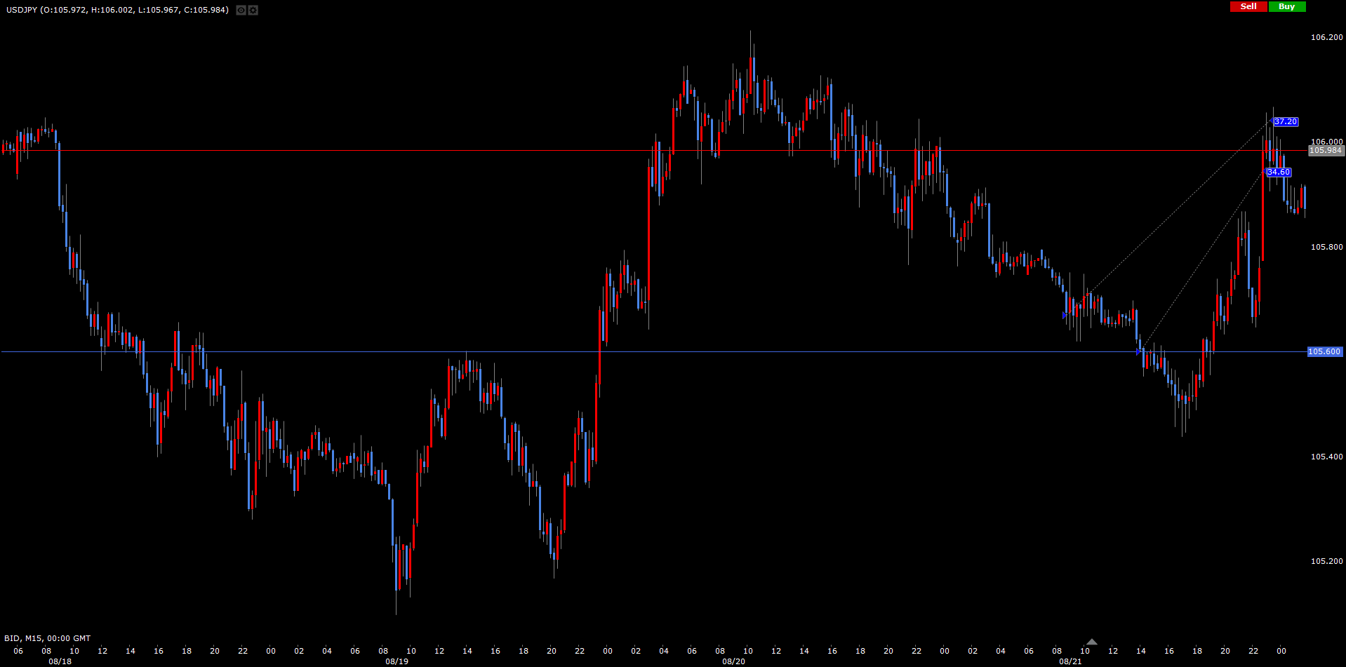Click the 08/20 date label on time axis
1346x667 pixels.
tap(733, 661)
